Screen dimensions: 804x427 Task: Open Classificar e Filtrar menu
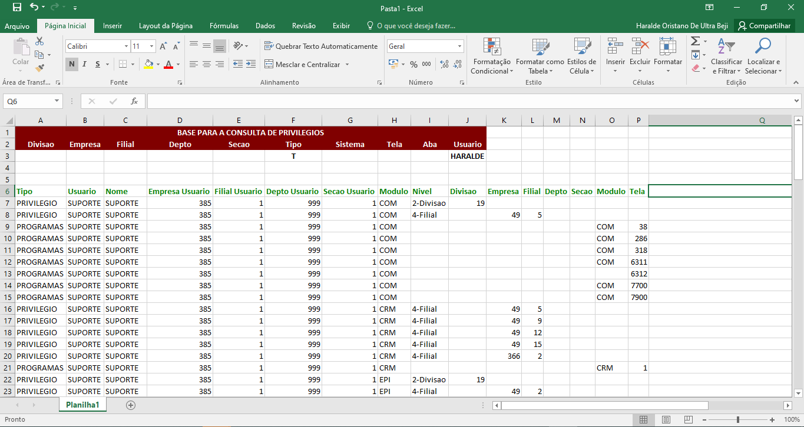tap(726, 56)
